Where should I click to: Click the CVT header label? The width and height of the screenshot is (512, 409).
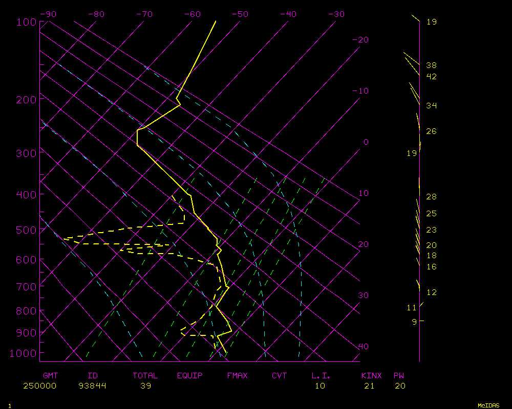click(279, 376)
